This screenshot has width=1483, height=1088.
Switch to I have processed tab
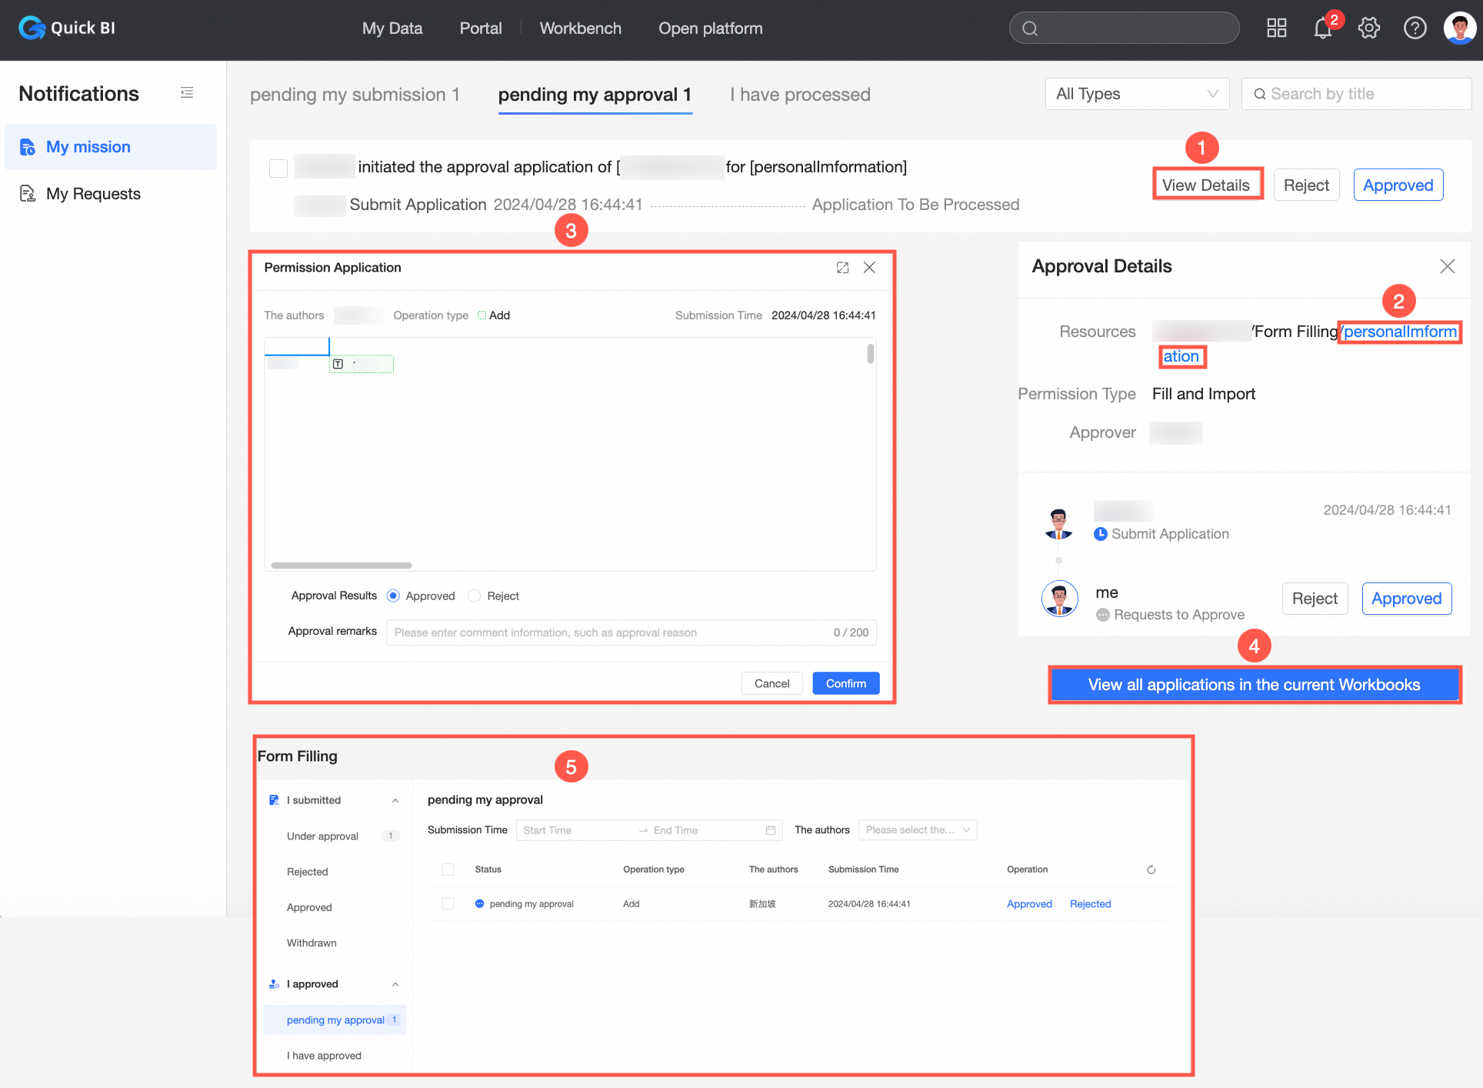[800, 95]
